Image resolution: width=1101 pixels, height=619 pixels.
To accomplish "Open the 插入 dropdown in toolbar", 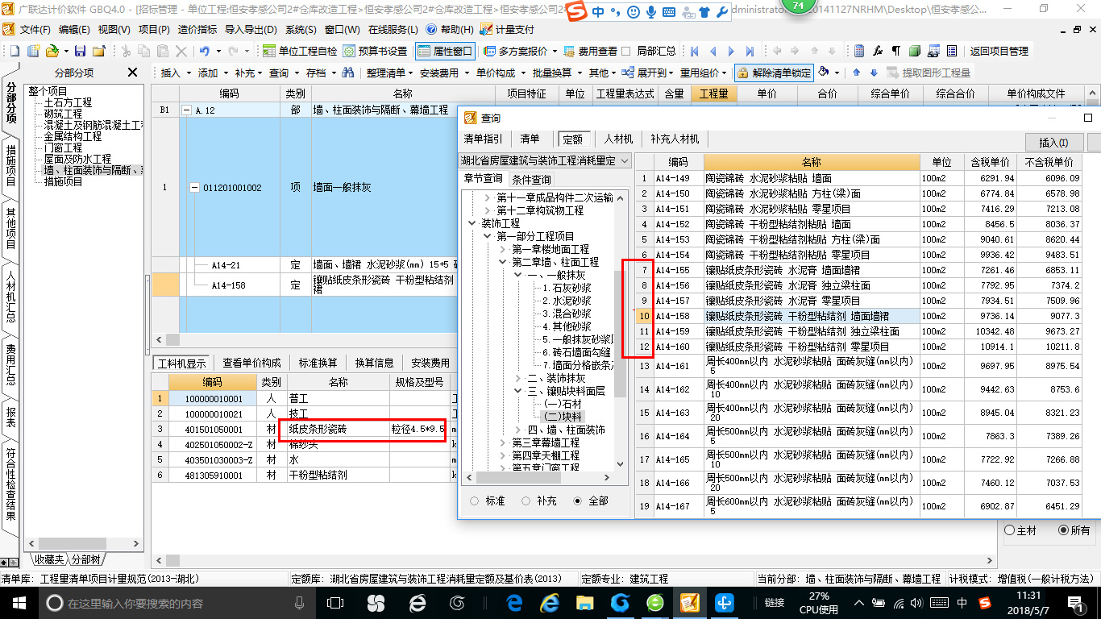I will 174,73.
